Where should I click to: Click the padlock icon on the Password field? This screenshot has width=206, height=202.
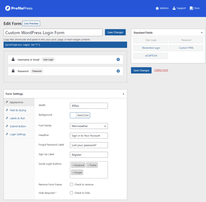pyautogui.click(x=13, y=71)
